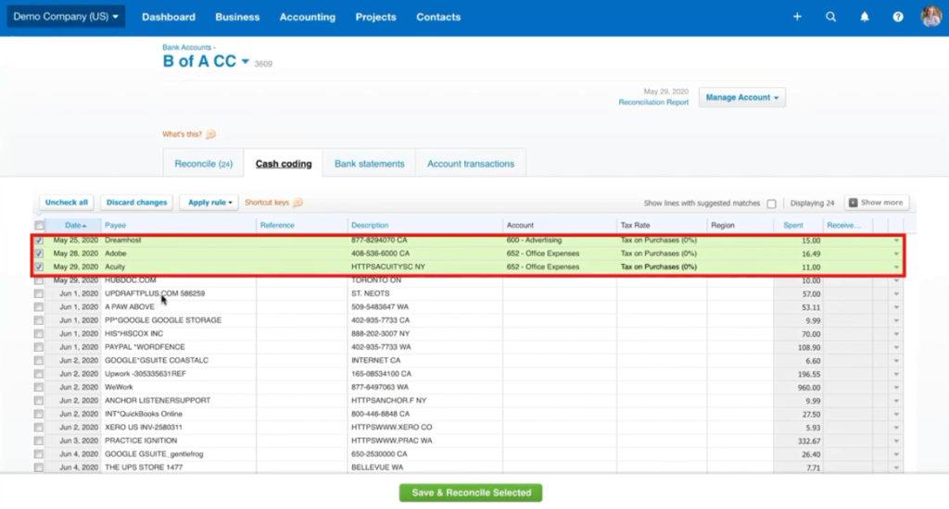
Task: Sort by the Date column header
Action: [x=72, y=225]
